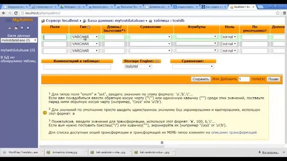Open help icon next to Storage Engine
287x161 pixels.
pyautogui.click(x=157, y=61)
